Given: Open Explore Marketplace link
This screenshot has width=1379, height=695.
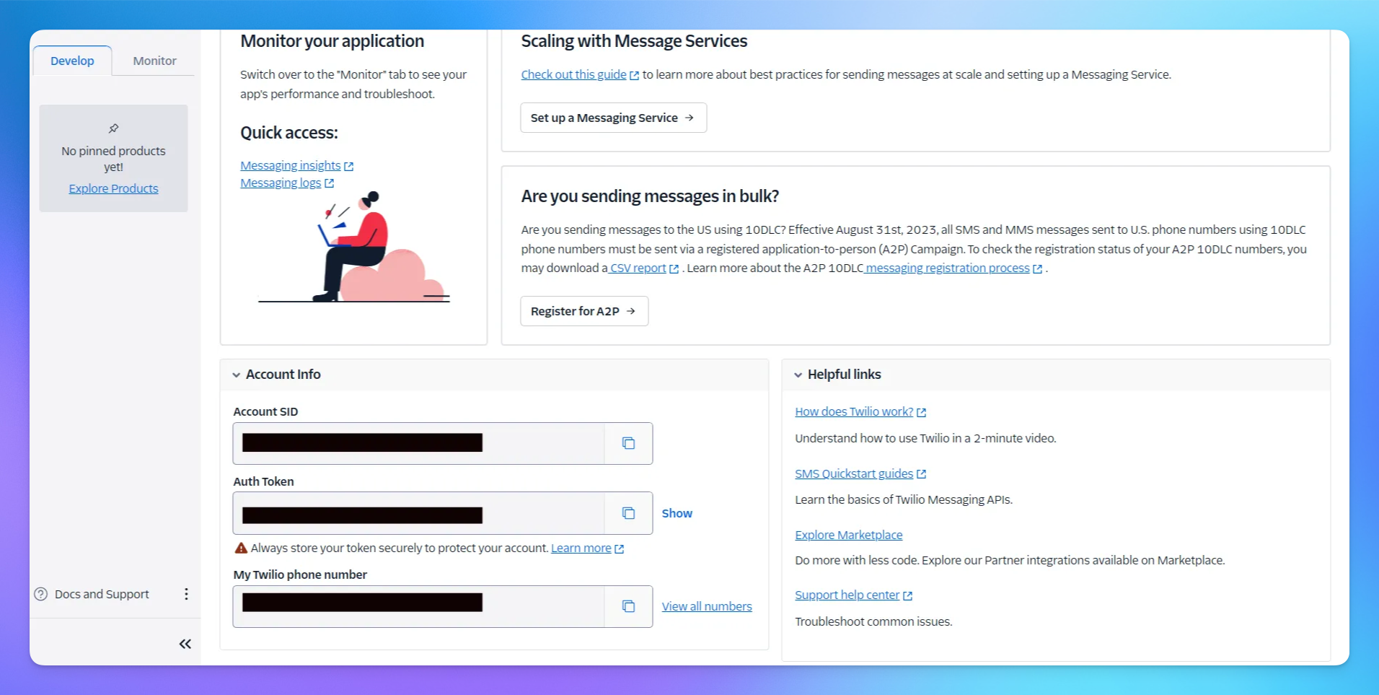Looking at the screenshot, I should click(848, 535).
